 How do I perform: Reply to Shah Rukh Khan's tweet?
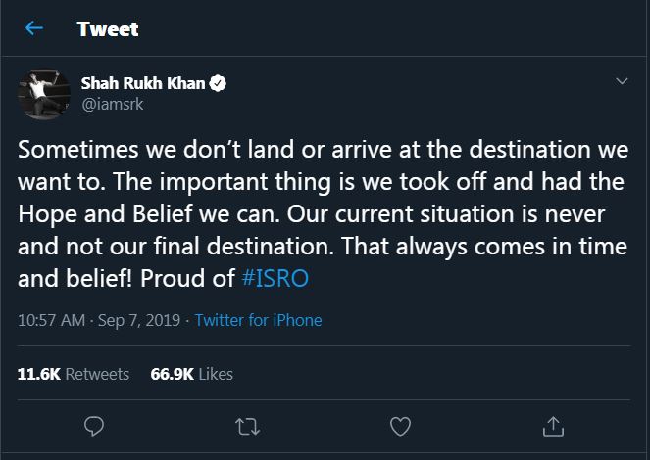coord(95,426)
